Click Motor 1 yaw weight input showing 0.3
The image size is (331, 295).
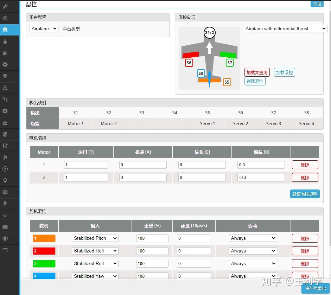(x=261, y=165)
